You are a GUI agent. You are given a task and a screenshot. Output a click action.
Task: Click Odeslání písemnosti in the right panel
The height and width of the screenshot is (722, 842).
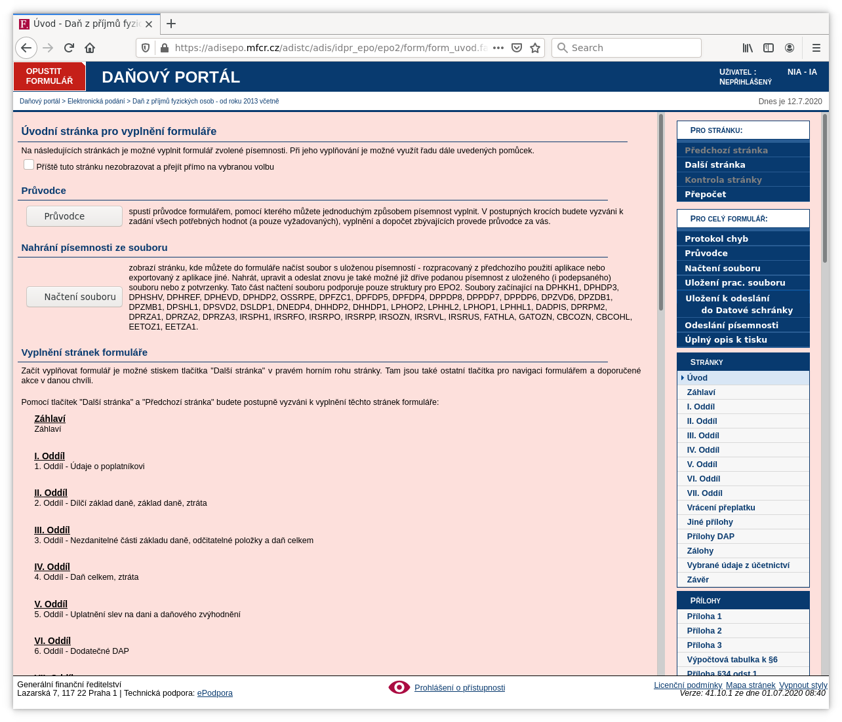point(743,326)
